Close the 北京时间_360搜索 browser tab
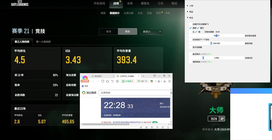The height and width of the screenshot is (140, 272). [x=138, y=76]
